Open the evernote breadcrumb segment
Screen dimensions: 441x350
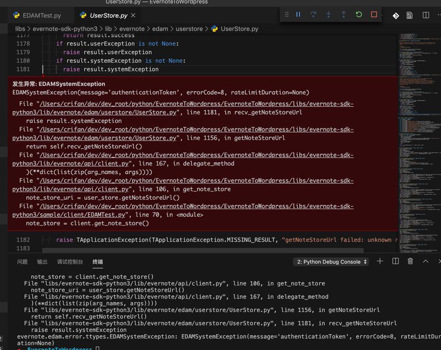point(132,29)
